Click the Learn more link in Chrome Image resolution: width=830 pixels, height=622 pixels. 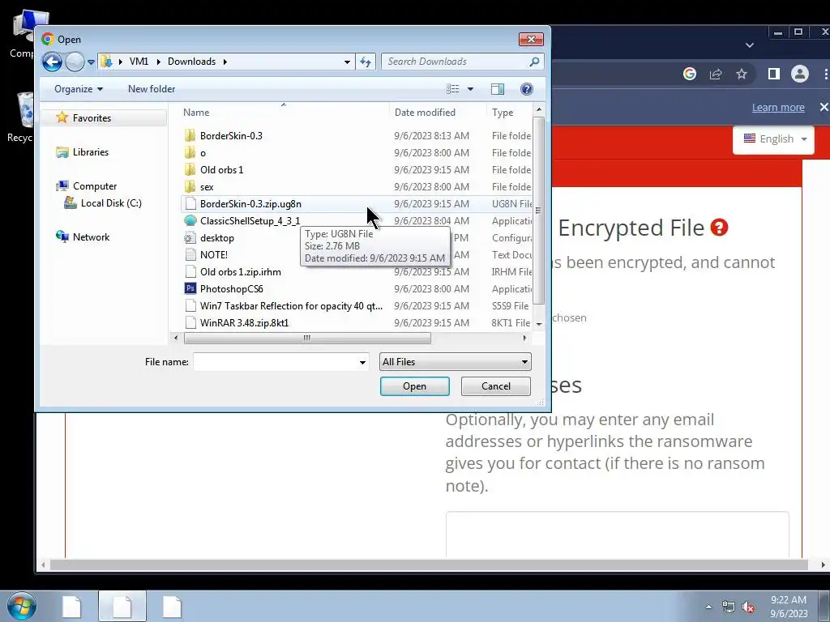coord(778,108)
